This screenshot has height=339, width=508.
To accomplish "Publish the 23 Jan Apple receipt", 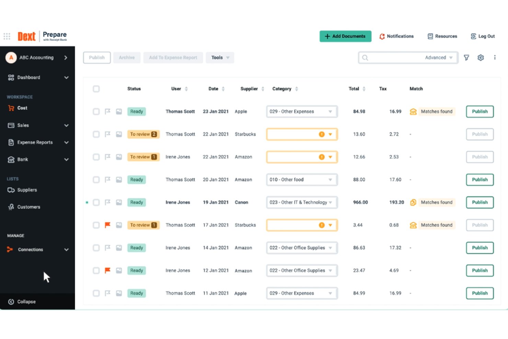I will [480, 112].
